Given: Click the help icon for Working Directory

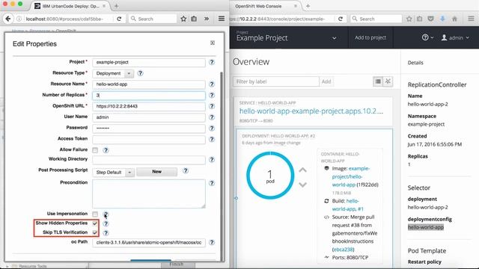Looking at the screenshot, I should [212, 160].
